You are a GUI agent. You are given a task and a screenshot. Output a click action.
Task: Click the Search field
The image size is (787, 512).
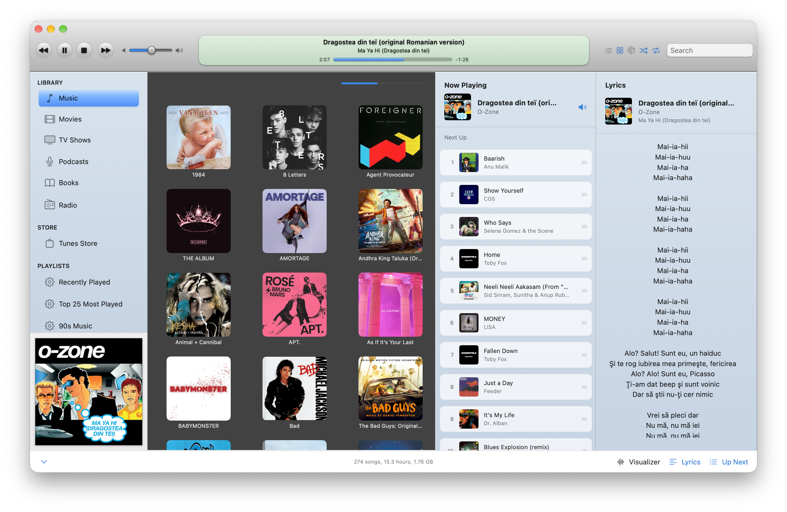710,51
